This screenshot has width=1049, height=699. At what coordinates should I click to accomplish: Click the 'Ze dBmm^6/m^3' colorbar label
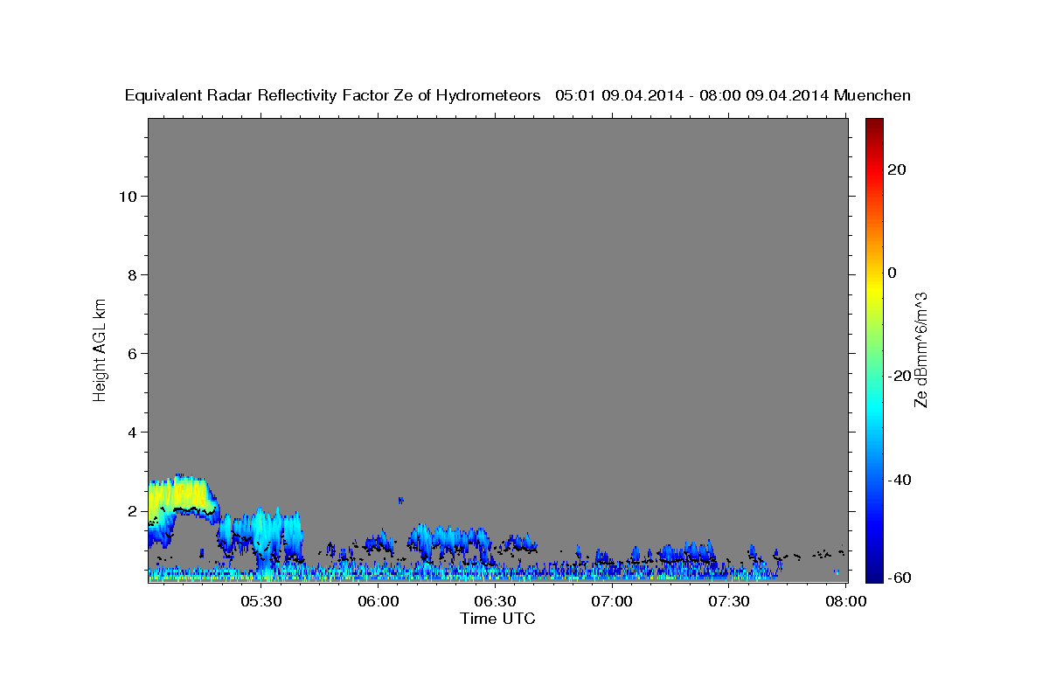920,349
